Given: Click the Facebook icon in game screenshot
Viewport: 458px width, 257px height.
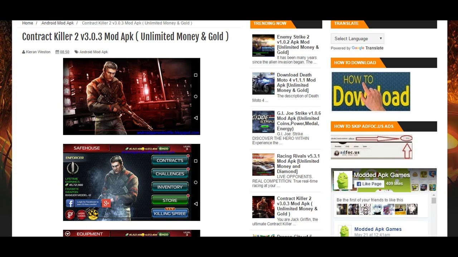Looking at the screenshot, I should coord(70,203).
